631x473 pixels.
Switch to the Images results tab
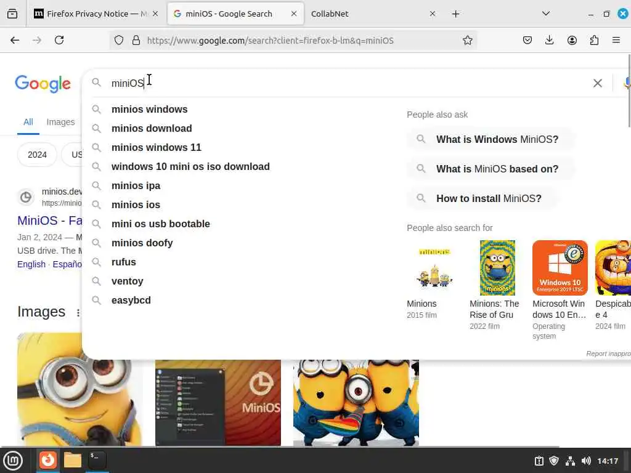click(60, 122)
